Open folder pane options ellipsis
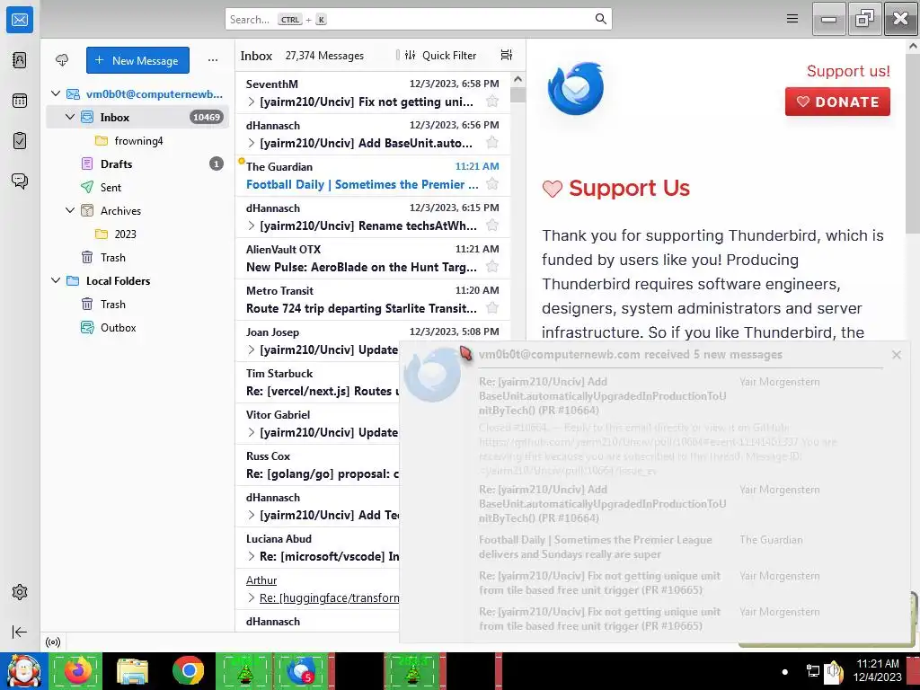Viewport: 920px width, 690px height. 212,60
